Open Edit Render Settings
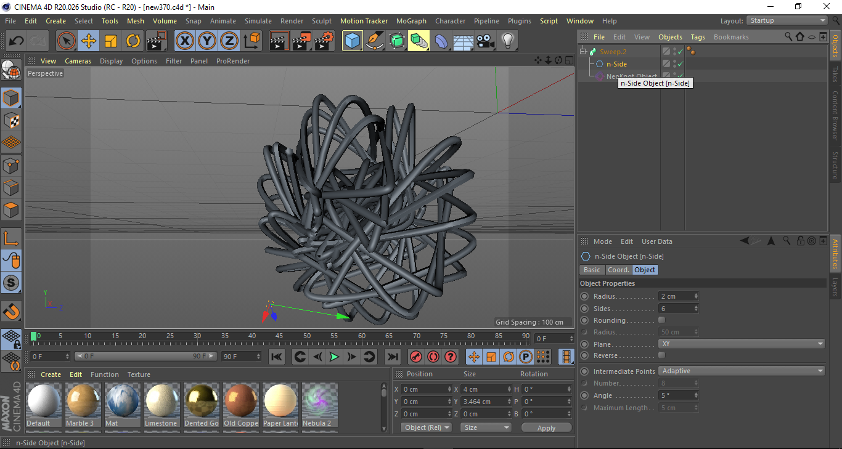842x449 pixels. click(324, 41)
